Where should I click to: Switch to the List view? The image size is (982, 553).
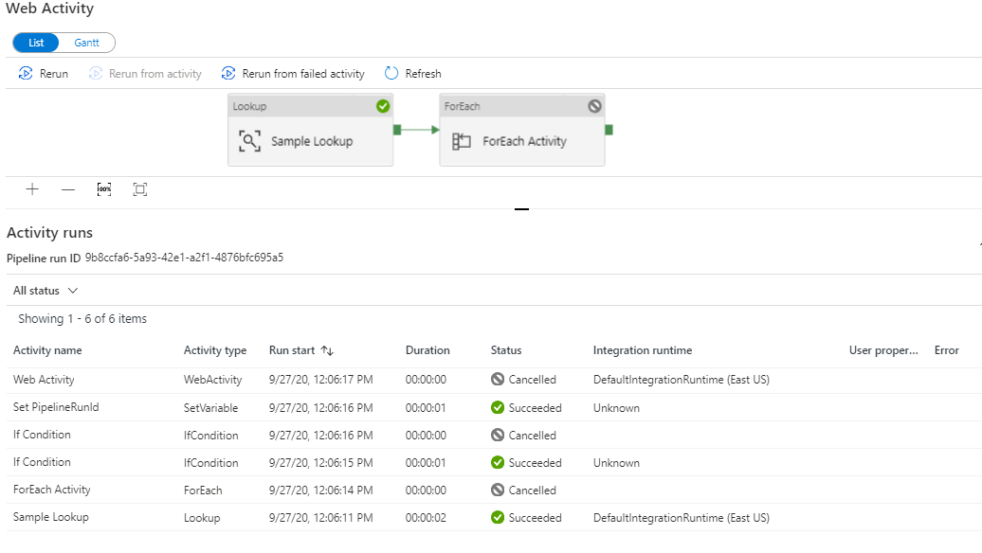(x=35, y=42)
